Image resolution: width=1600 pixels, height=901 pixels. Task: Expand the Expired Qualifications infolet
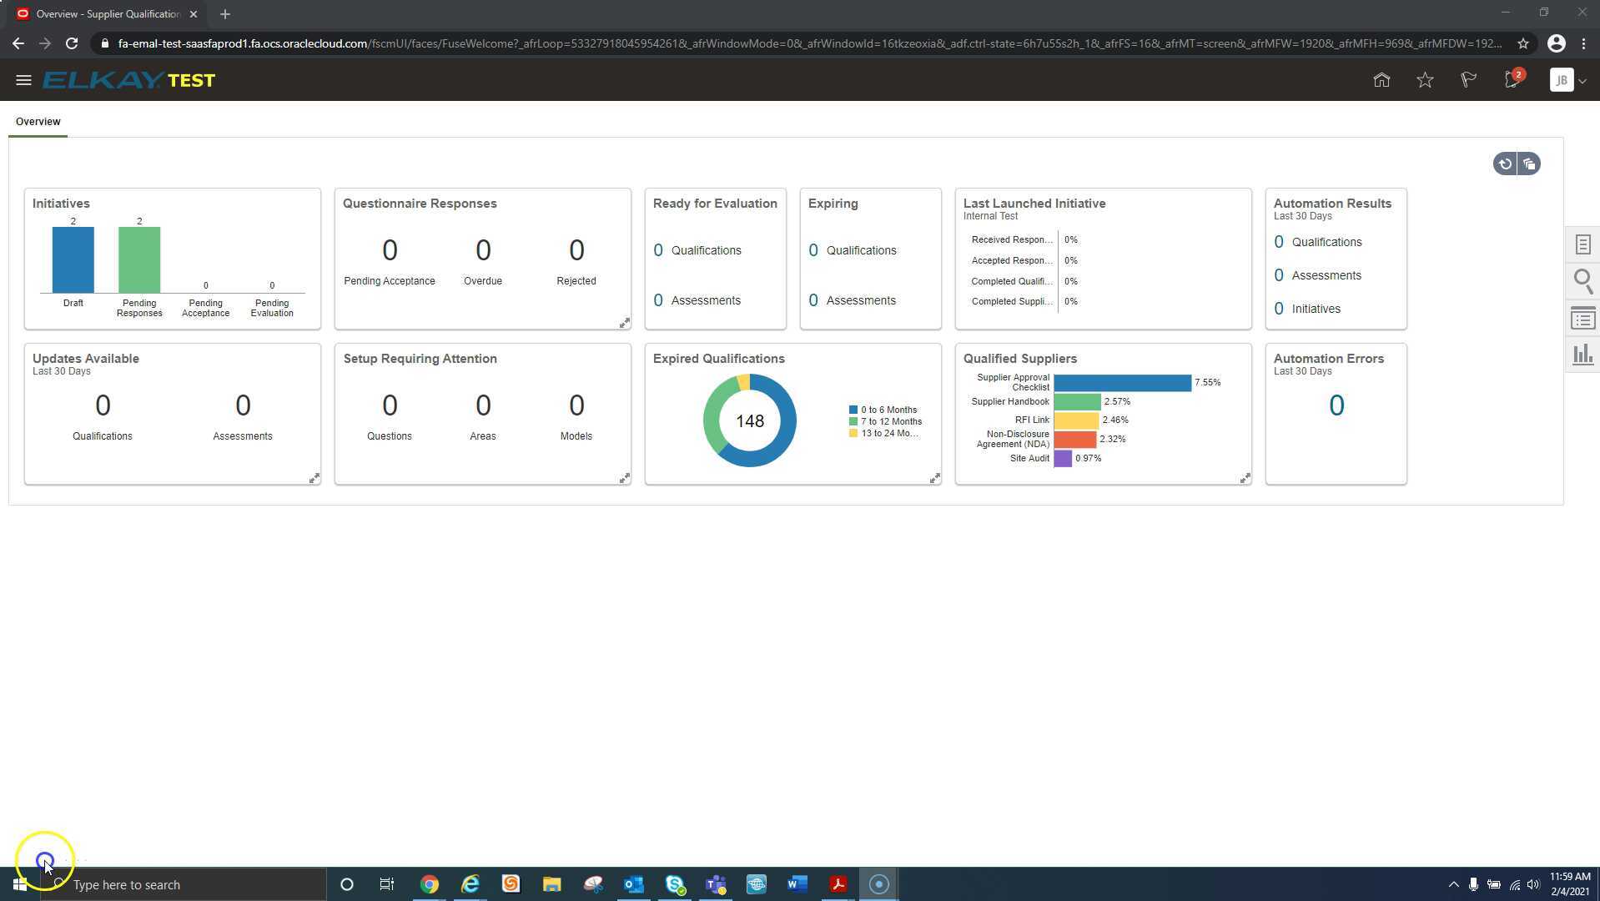pyautogui.click(x=934, y=478)
